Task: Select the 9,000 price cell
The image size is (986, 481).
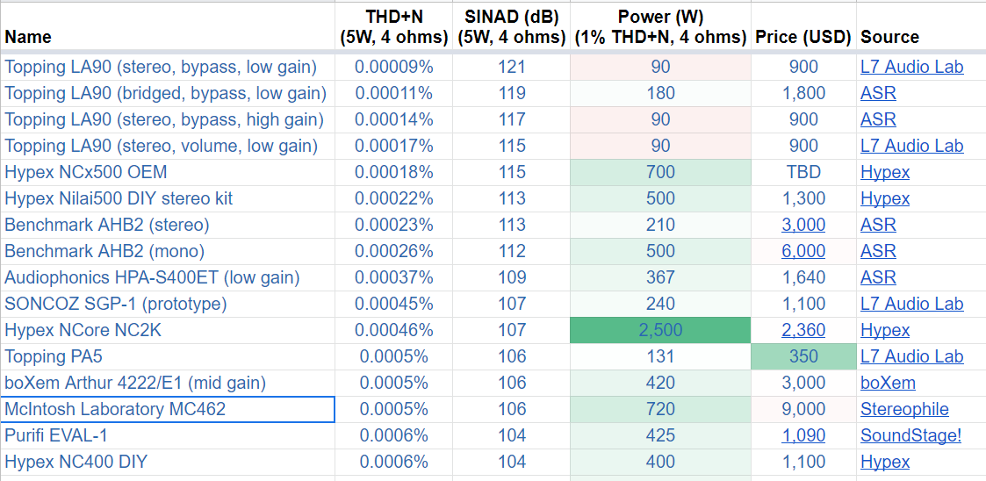Action: [x=803, y=409]
